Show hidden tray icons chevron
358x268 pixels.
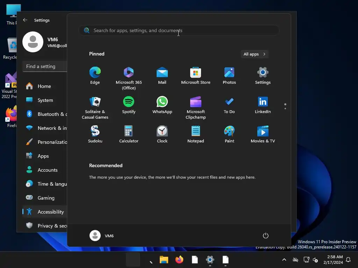284,260
